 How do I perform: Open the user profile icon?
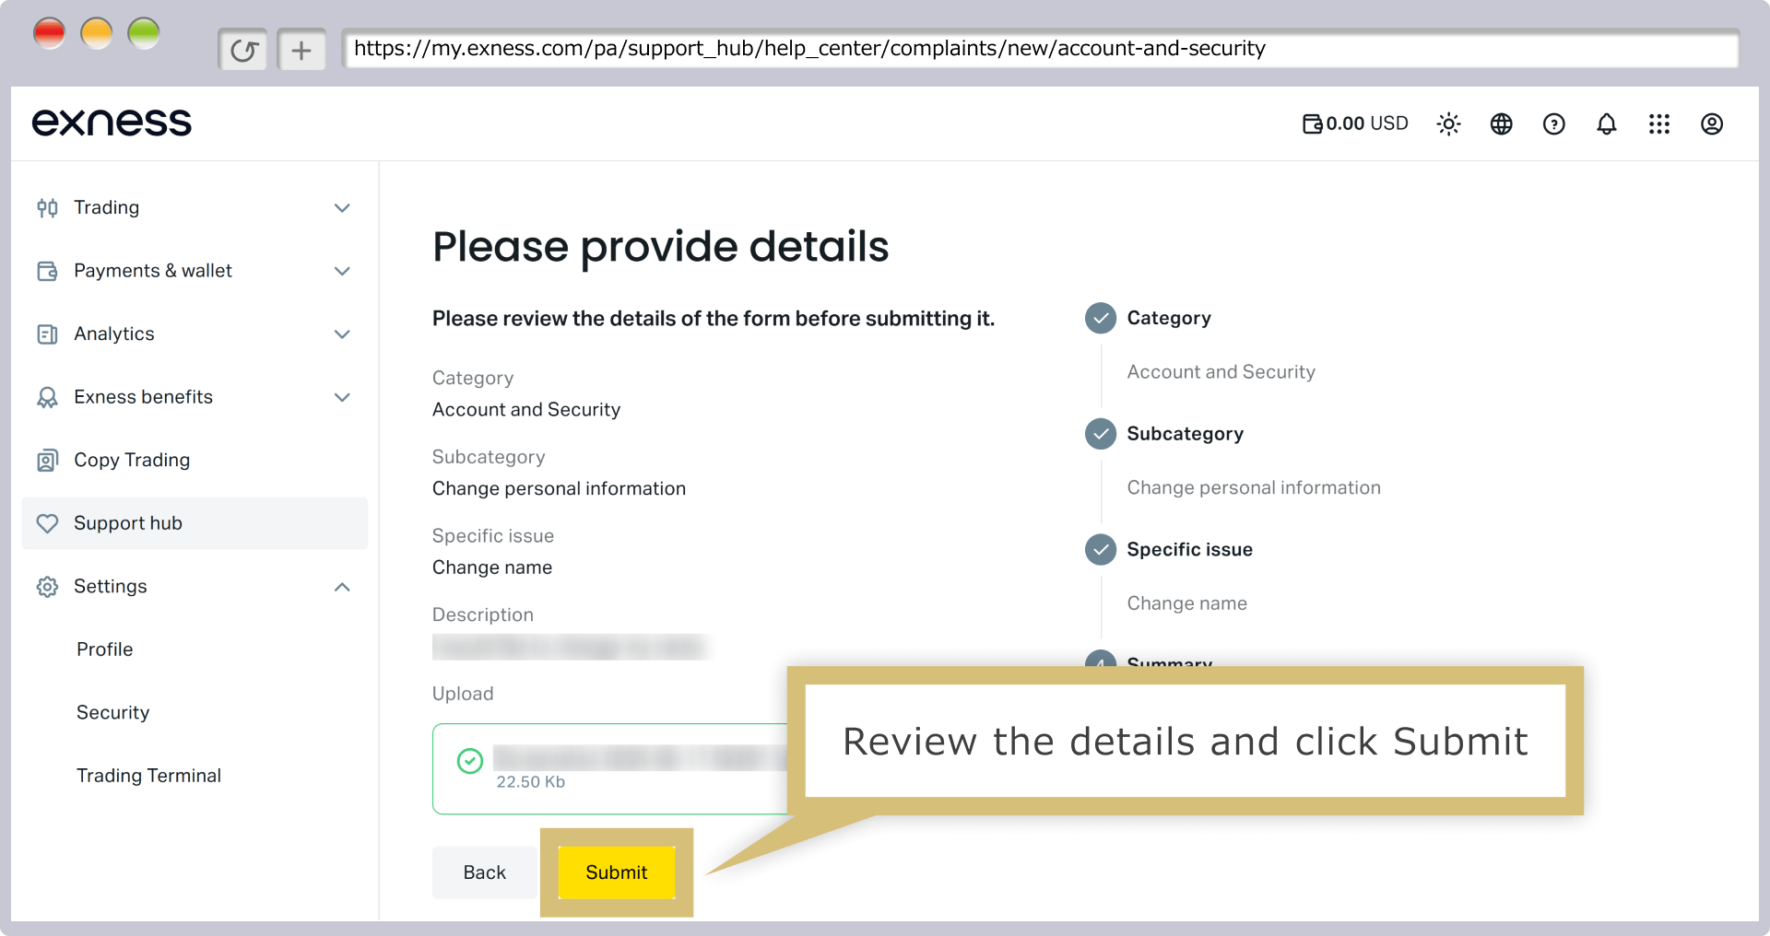tap(1711, 123)
